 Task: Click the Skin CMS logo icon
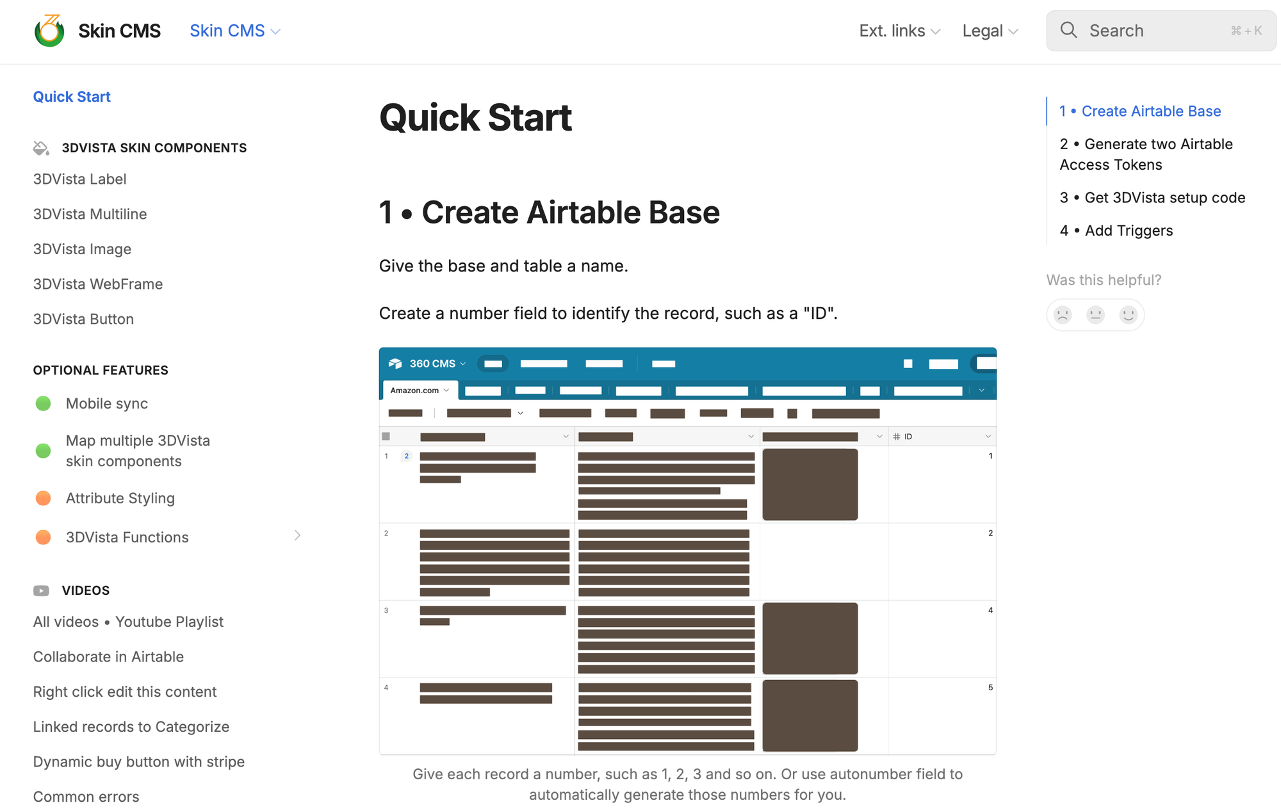point(49,31)
